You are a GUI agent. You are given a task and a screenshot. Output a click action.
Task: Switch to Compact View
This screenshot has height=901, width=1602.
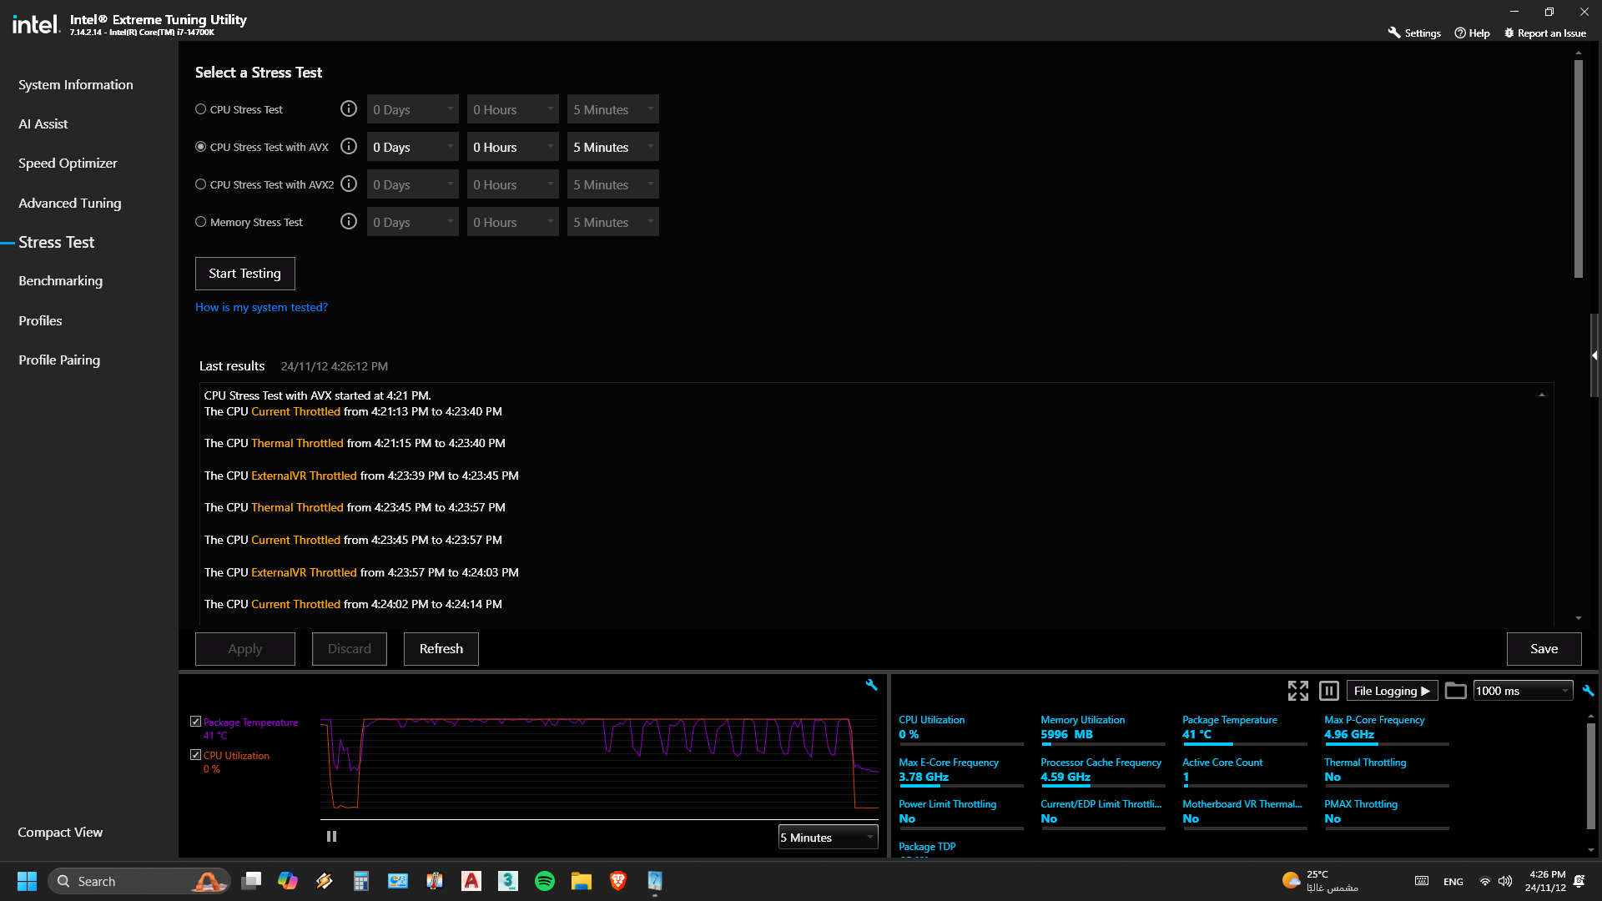point(60,832)
